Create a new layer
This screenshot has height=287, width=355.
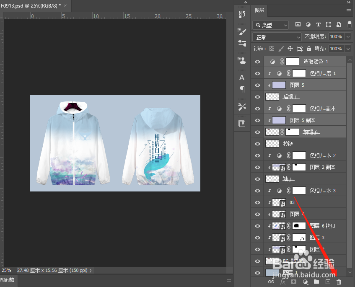click(x=328, y=282)
